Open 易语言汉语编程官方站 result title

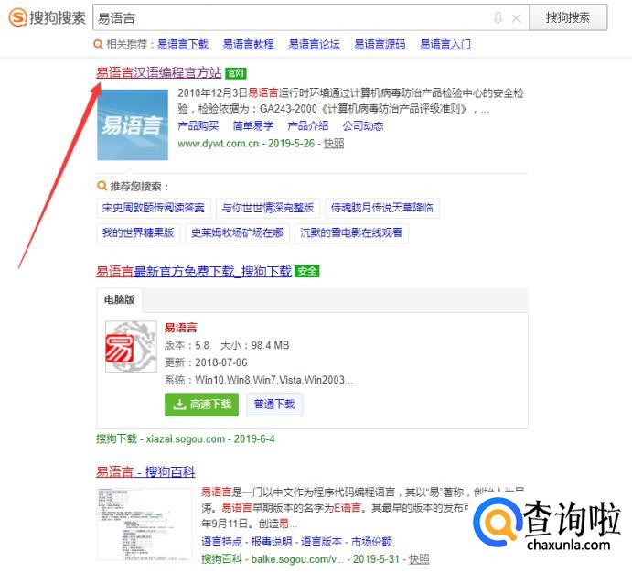click(159, 72)
